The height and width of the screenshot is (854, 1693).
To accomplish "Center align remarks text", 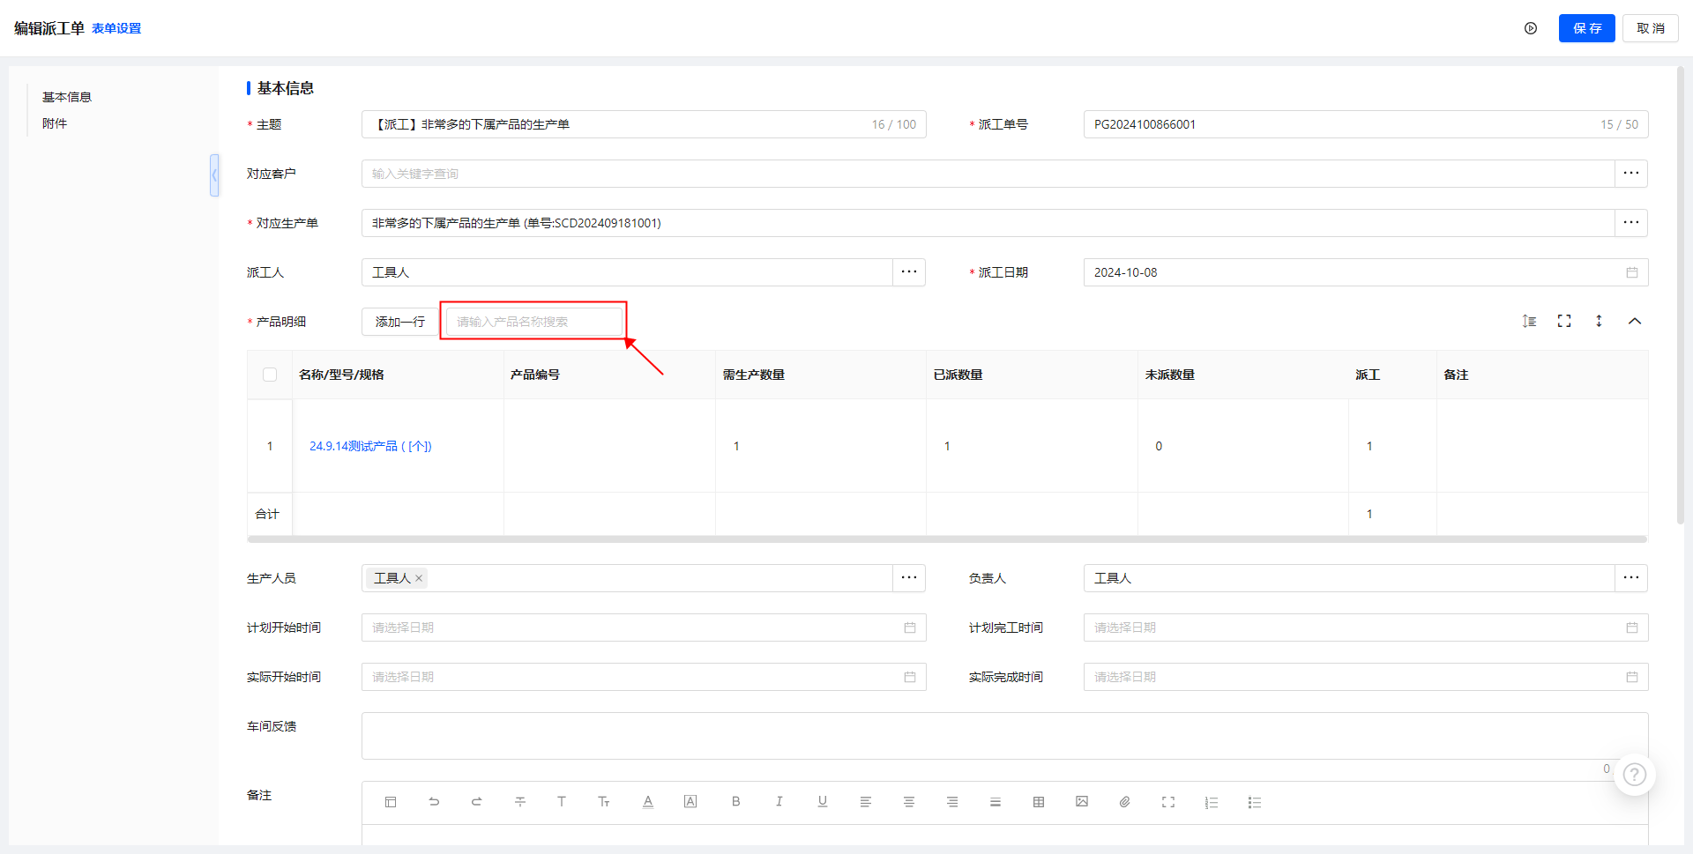I will (x=909, y=802).
